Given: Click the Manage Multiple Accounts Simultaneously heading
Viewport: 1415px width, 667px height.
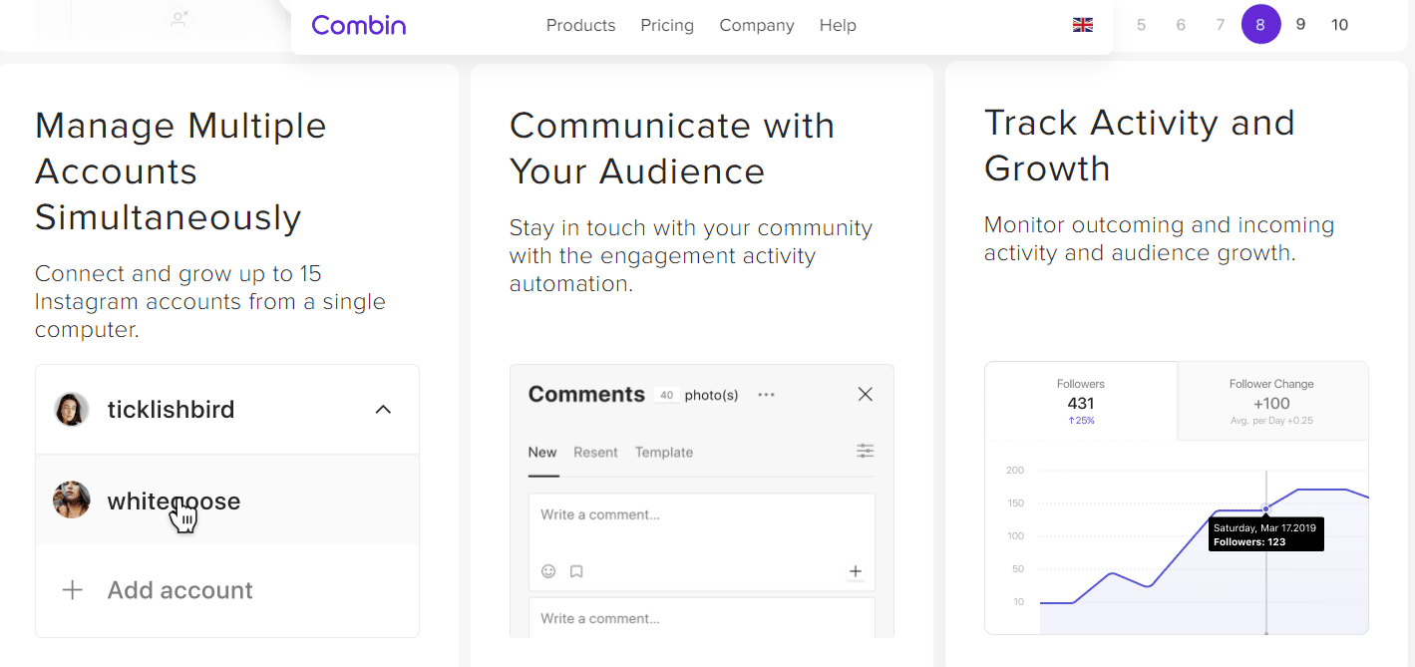Looking at the screenshot, I should click(180, 171).
